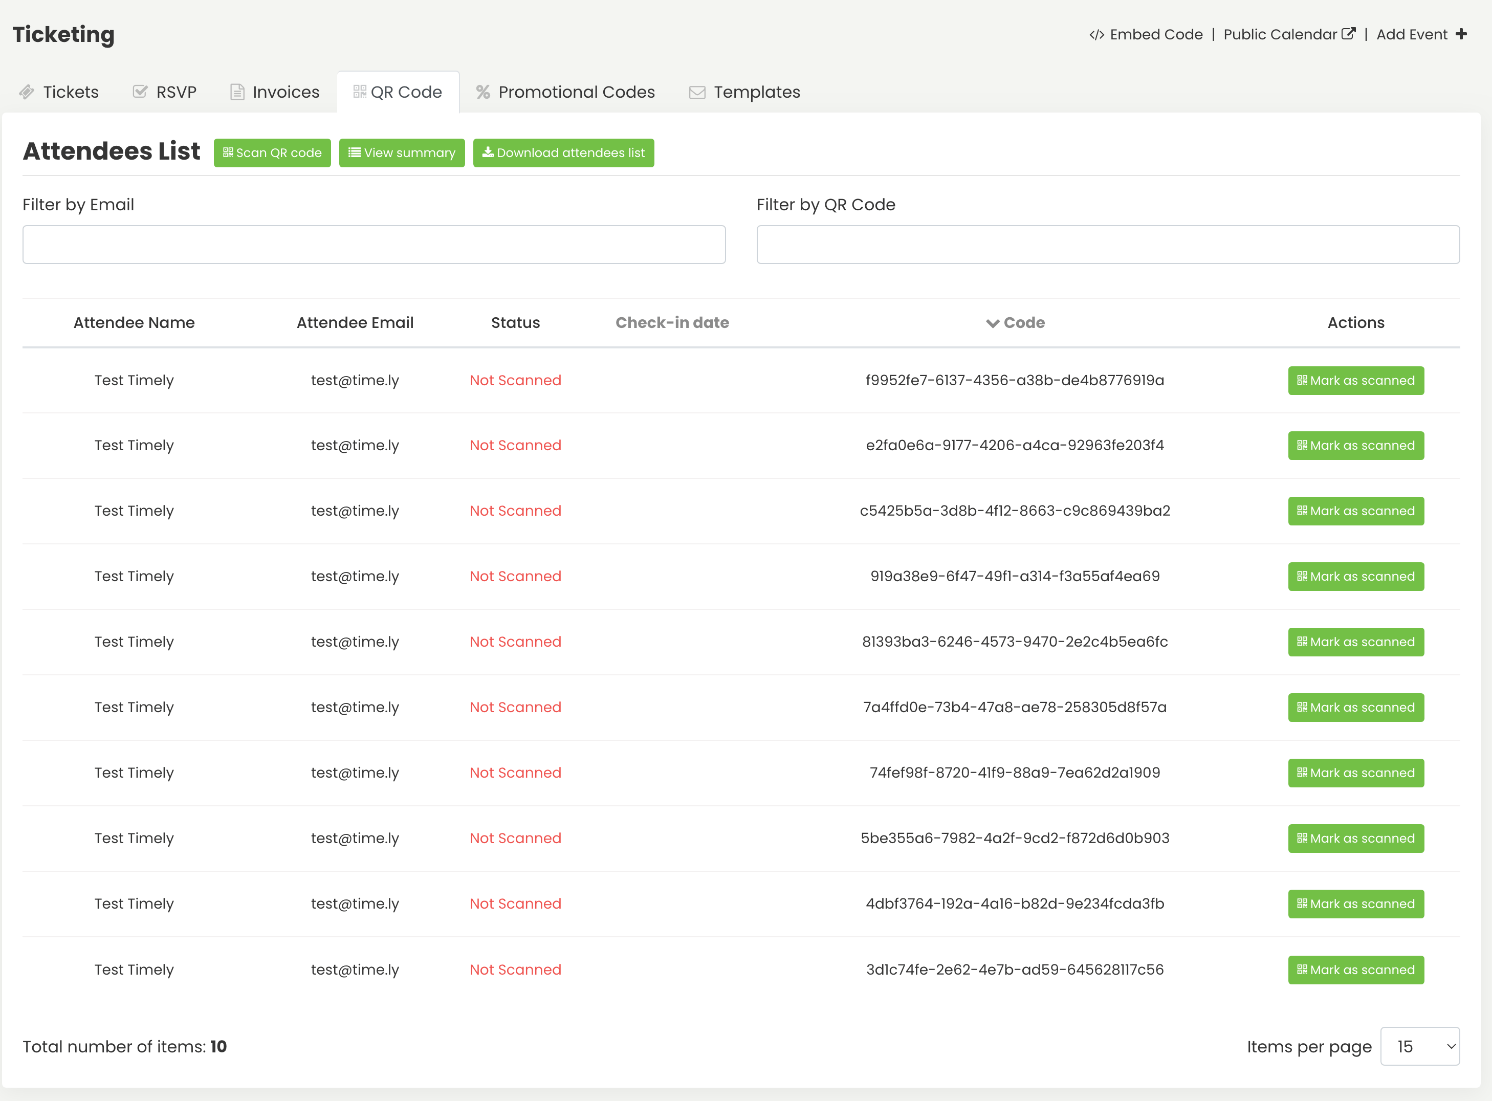Screen dimensions: 1492x1101
Task: Focus the Filter by QR Code field
Action: pos(1108,245)
